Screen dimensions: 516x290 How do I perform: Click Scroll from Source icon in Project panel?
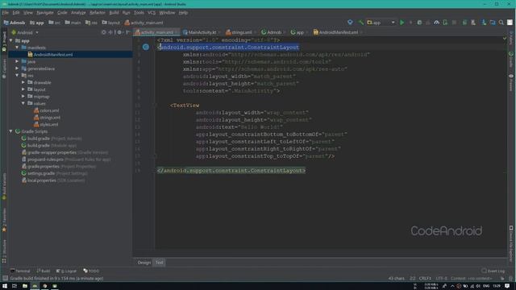pyautogui.click(x=104, y=32)
